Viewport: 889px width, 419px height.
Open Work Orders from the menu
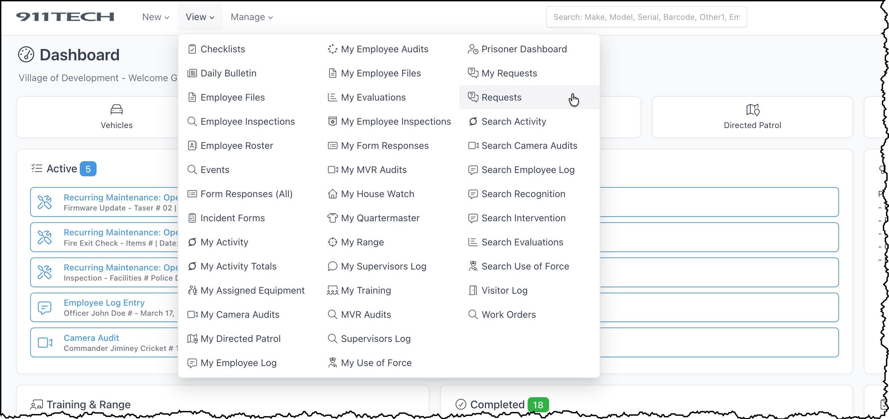coord(508,314)
